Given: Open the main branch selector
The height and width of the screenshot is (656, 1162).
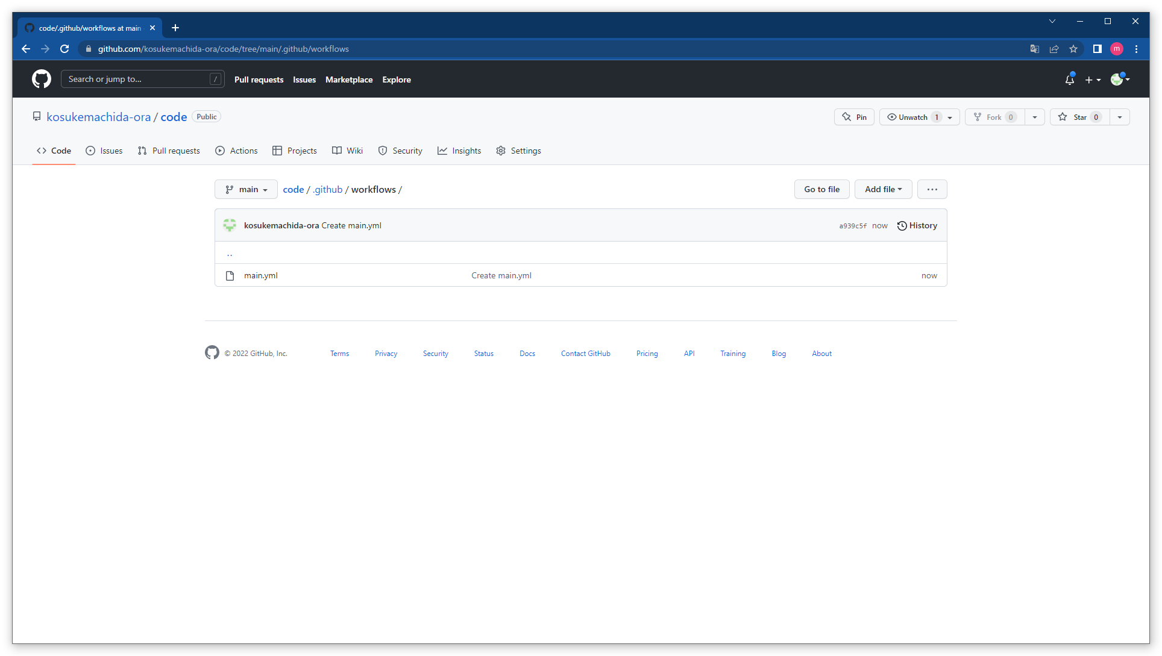Looking at the screenshot, I should [245, 189].
